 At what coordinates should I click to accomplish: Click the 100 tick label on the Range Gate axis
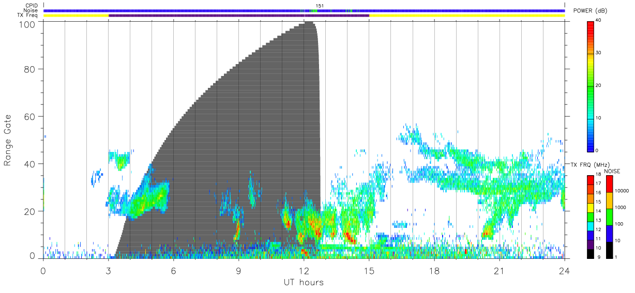tap(27, 24)
